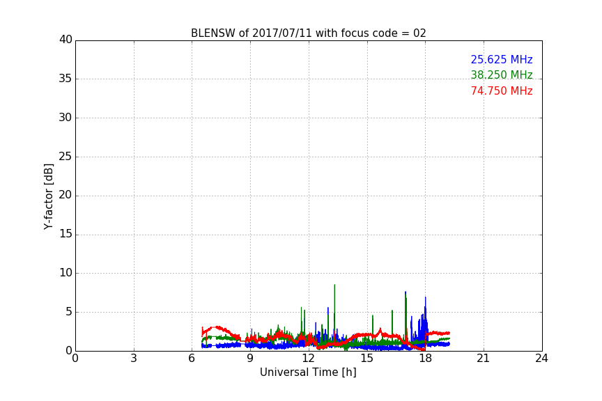The image size is (602, 401).
Task: Click y-axis tick label 40
Action: pyautogui.click(x=65, y=40)
